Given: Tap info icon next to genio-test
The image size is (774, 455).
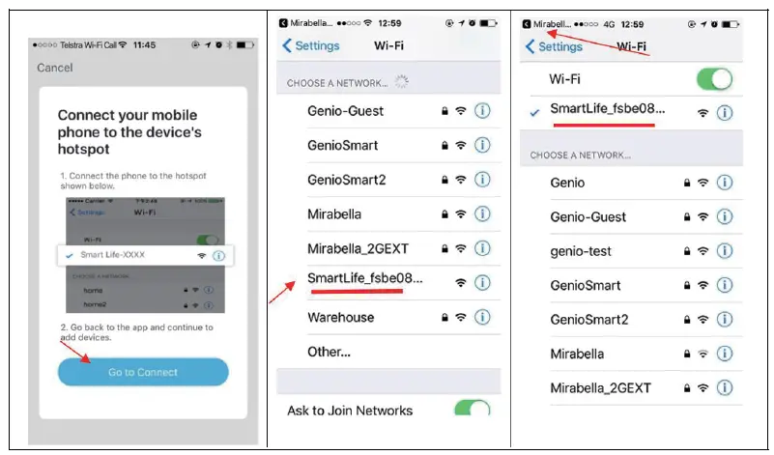Looking at the screenshot, I should (x=724, y=251).
